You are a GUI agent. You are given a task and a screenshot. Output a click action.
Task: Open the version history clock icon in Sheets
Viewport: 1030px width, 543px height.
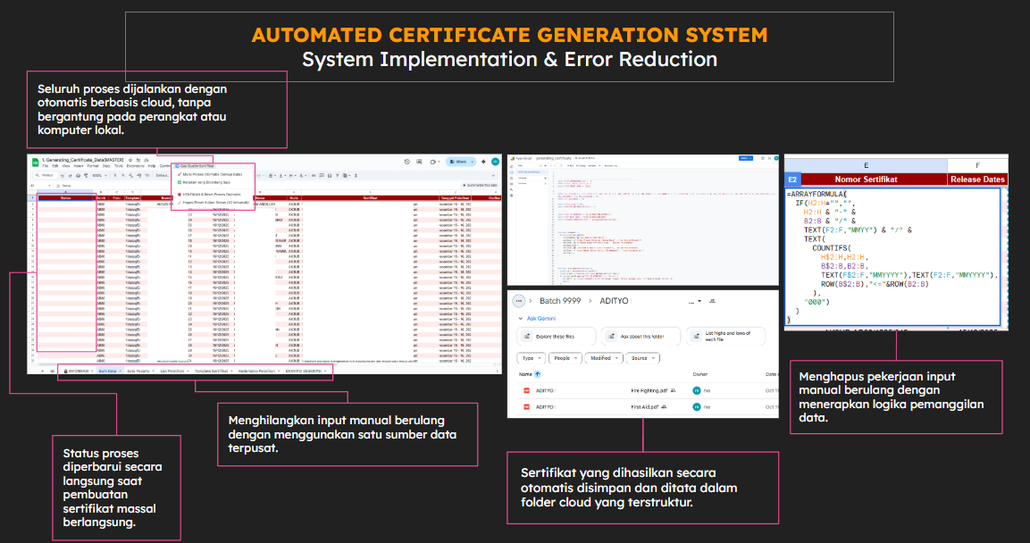(x=406, y=162)
